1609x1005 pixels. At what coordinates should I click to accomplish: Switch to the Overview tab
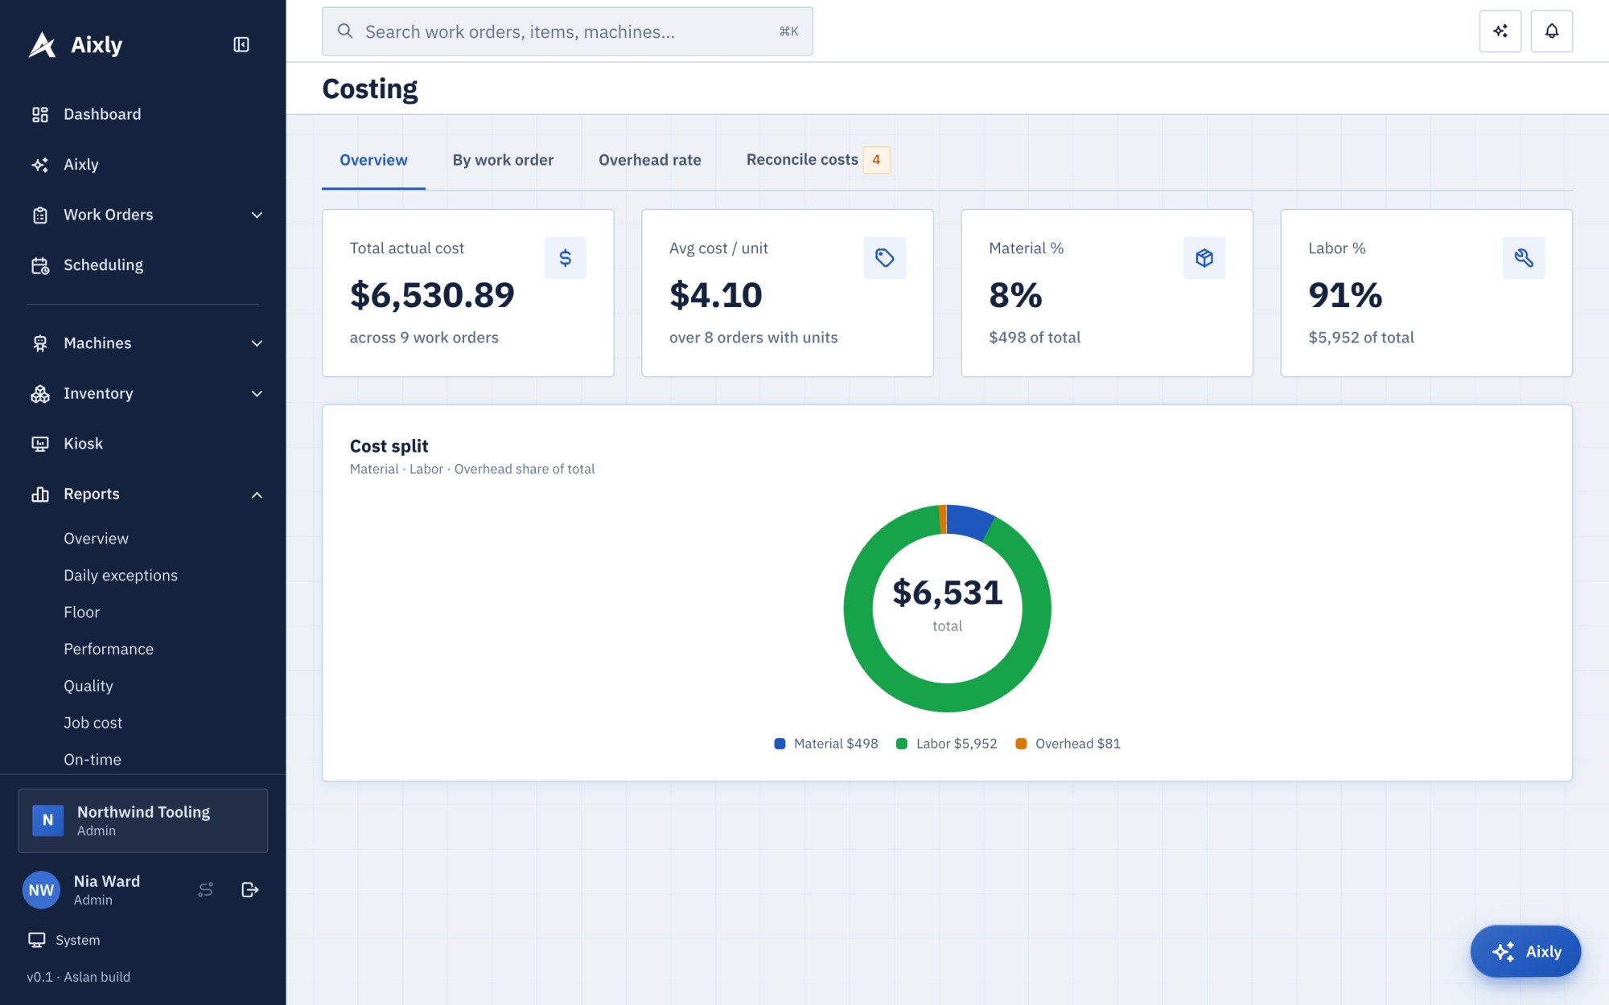373,160
